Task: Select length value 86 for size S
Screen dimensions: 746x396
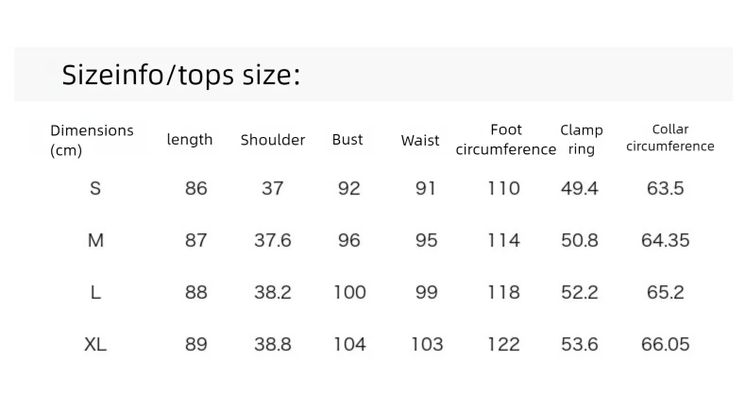Action: point(196,188)
